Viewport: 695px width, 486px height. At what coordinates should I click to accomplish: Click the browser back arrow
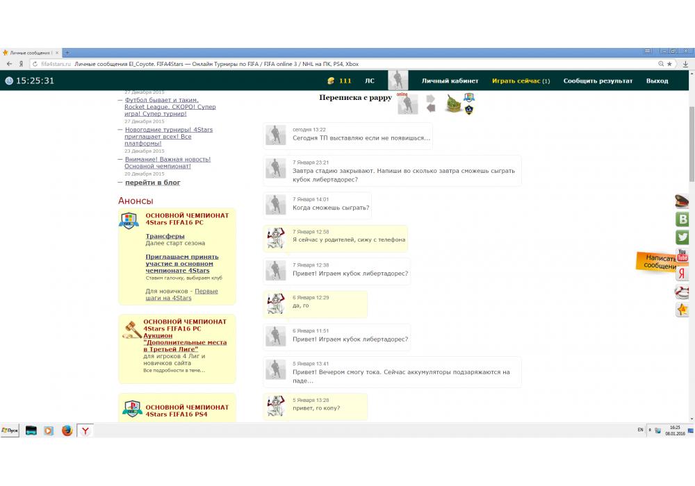tap(10, 63)
